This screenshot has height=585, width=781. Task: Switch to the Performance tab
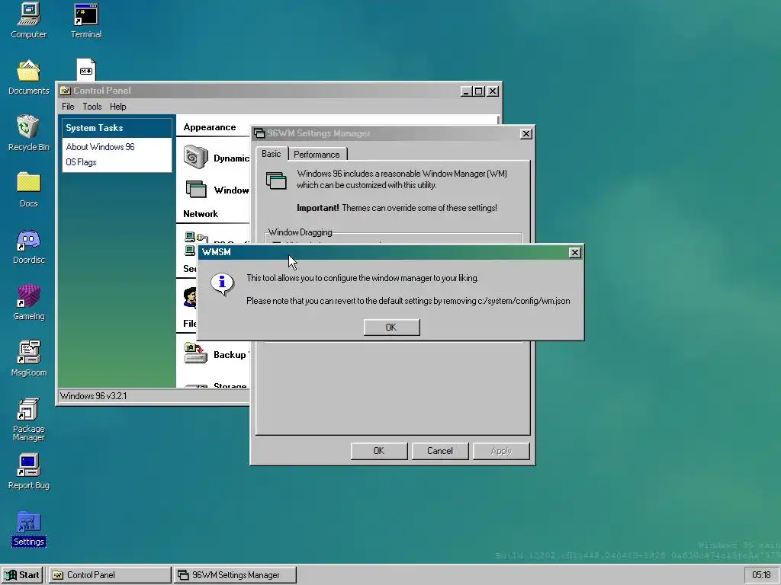point(317,154)
